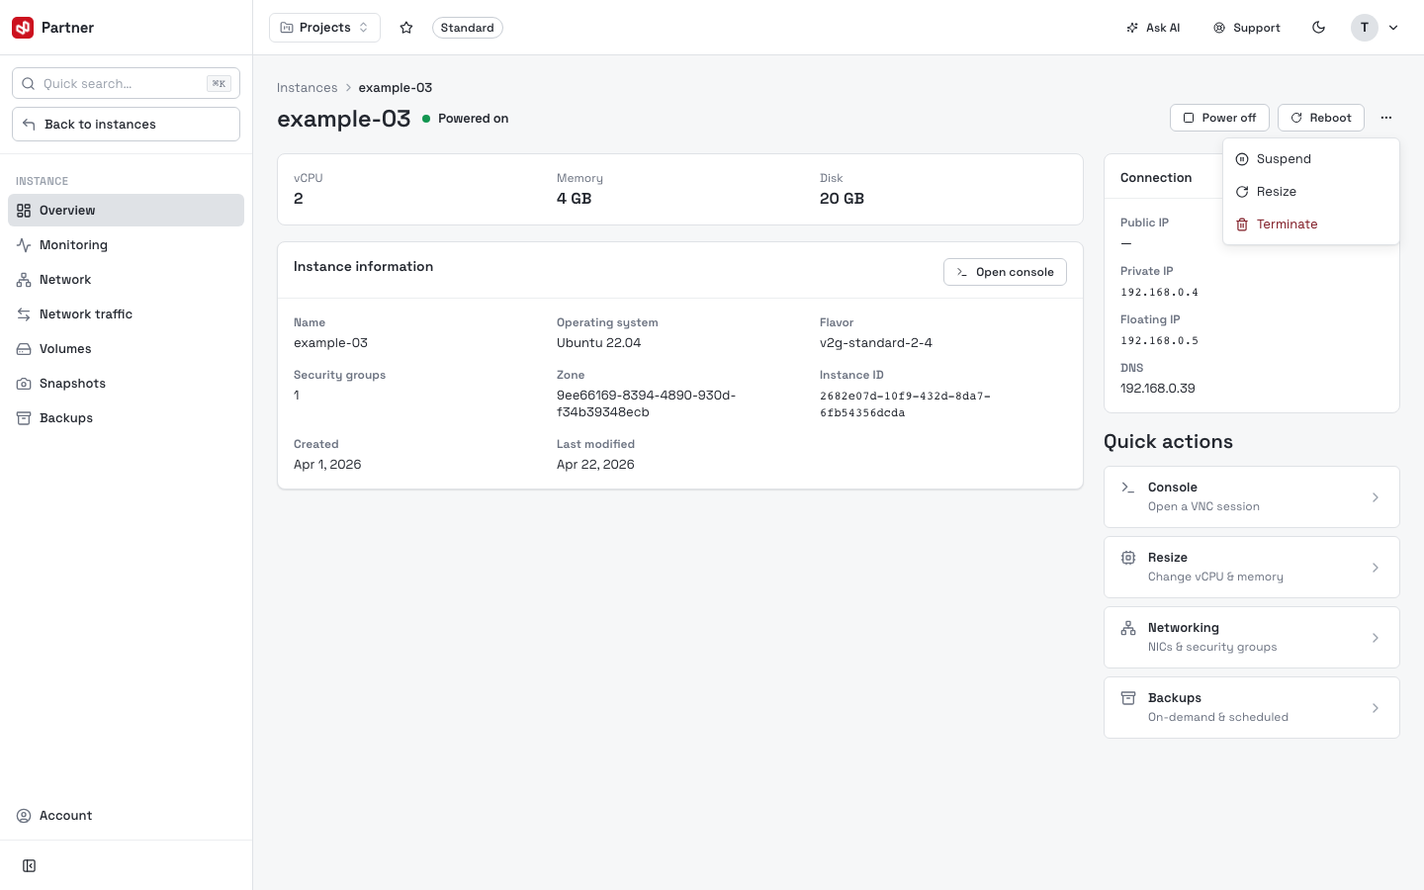
Task: Click the Floating IP 192.168.0.5
Action: click(x=1159, y=341)
